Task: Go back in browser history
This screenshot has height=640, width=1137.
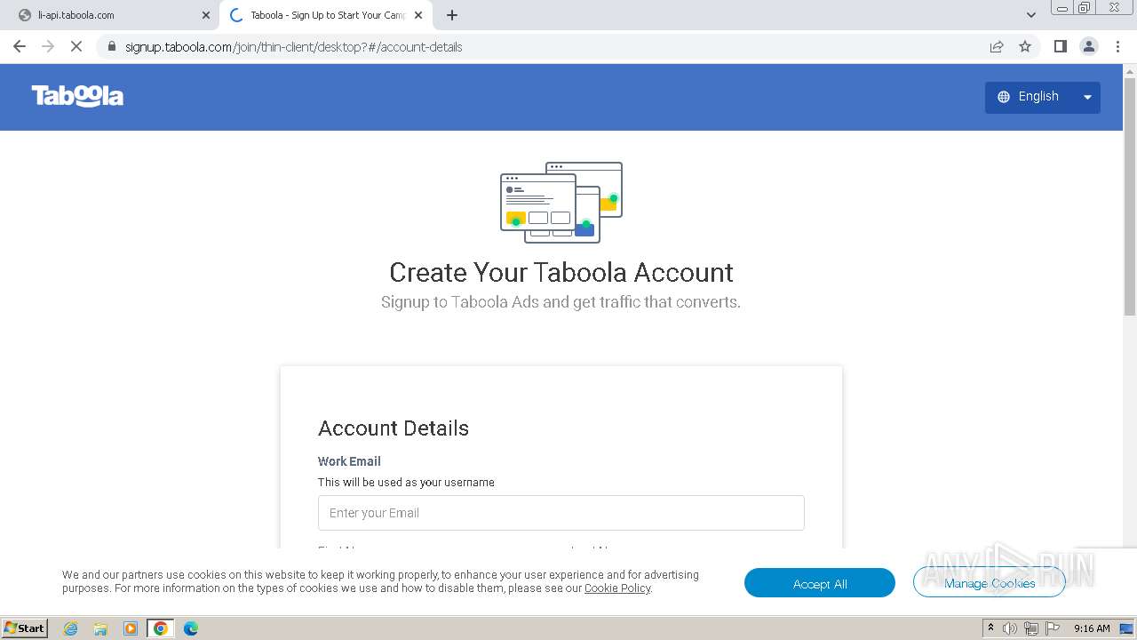Action: 20,46
